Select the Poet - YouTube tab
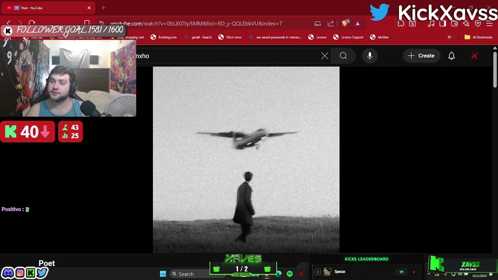498x280 pixels. coord(49,8)
